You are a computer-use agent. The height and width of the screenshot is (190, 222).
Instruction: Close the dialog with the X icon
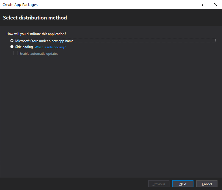[216, 5]
